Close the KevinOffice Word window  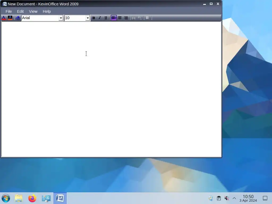(x=218, y=4)
